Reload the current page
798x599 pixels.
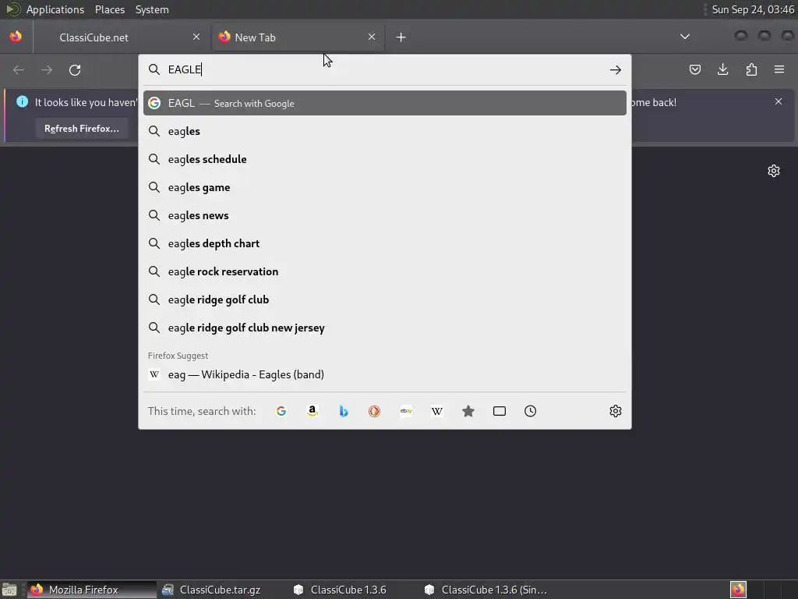pos(75,69)
